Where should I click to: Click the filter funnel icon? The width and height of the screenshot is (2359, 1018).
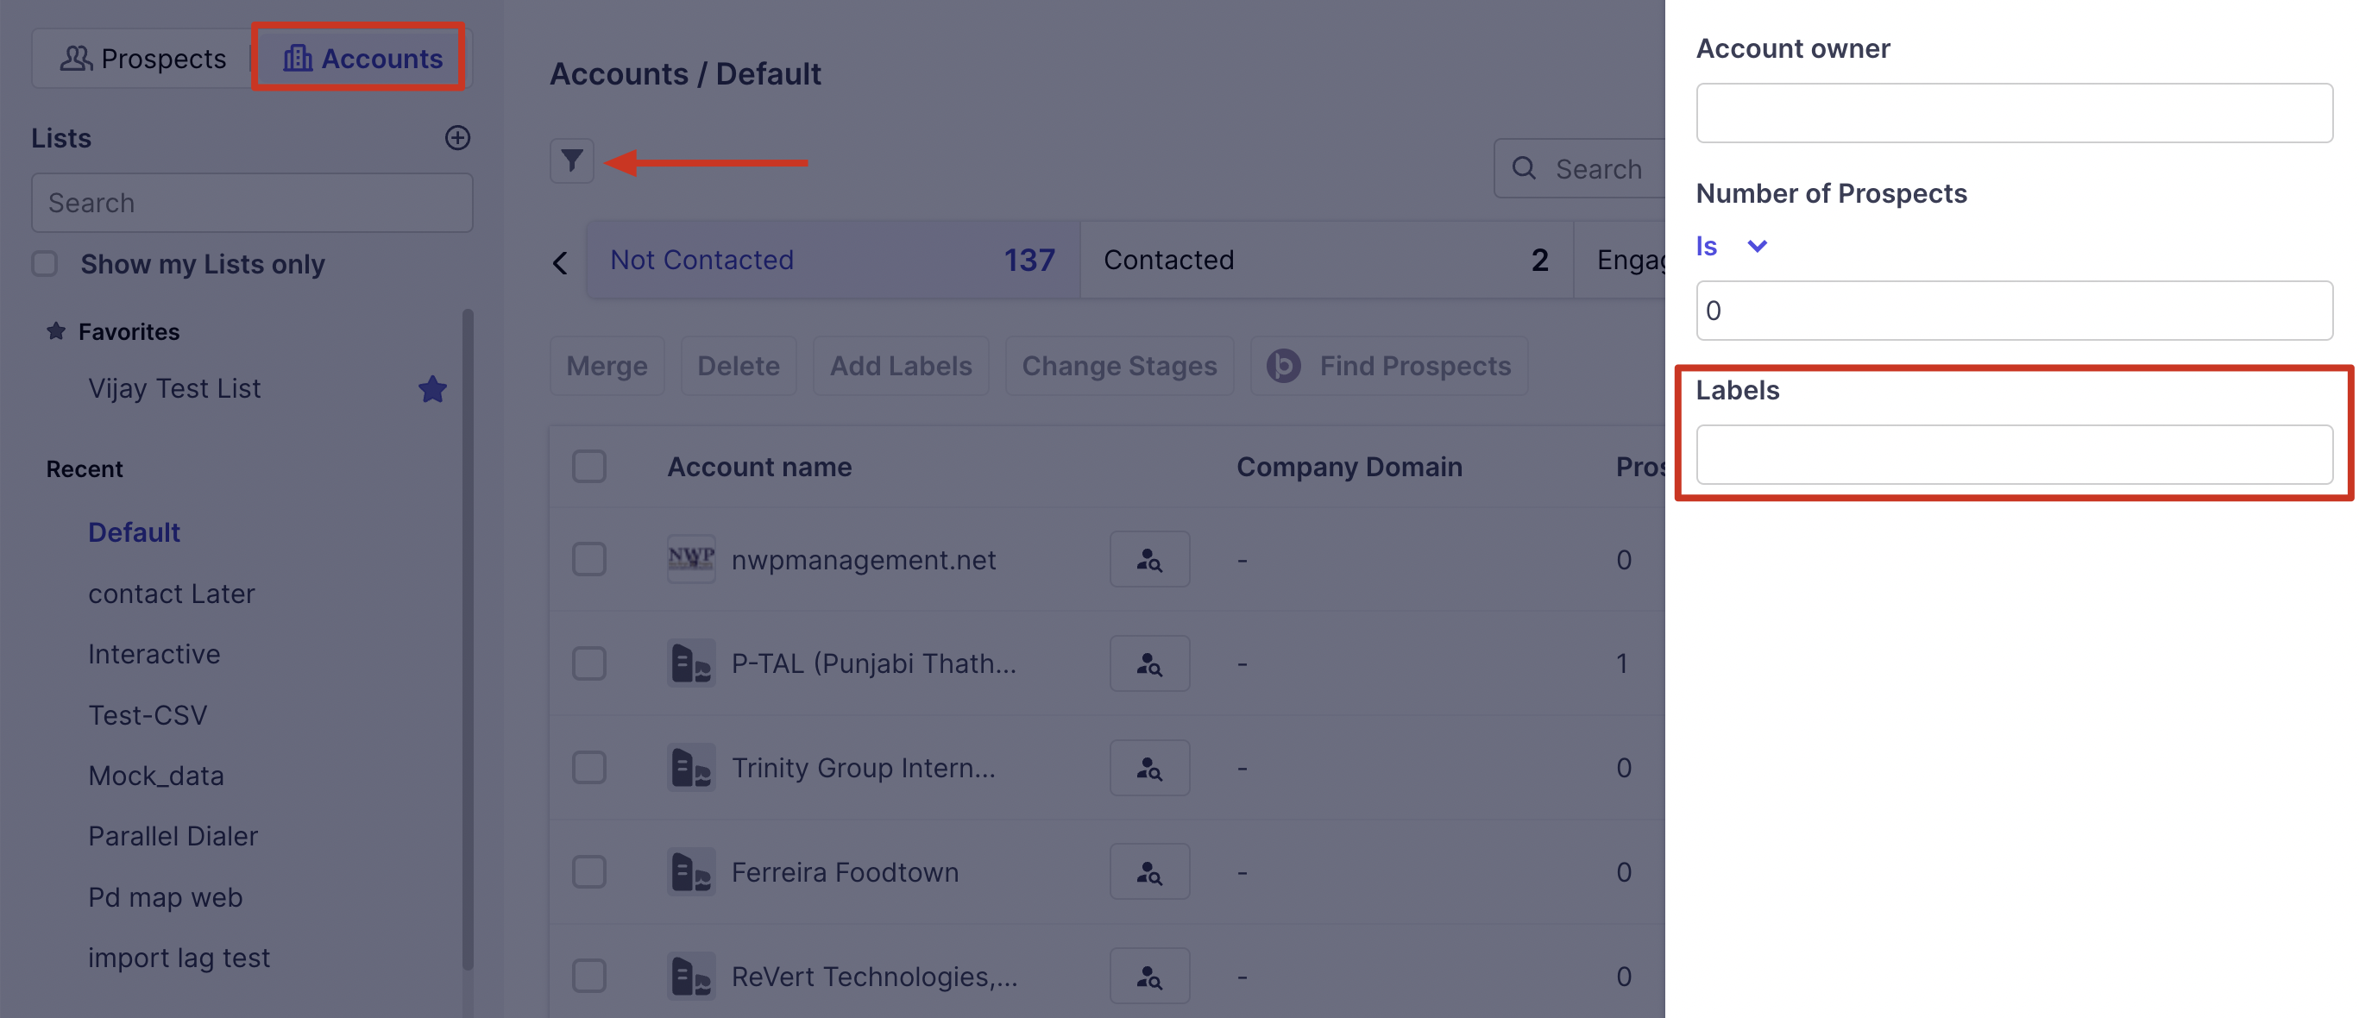point(571,161)
